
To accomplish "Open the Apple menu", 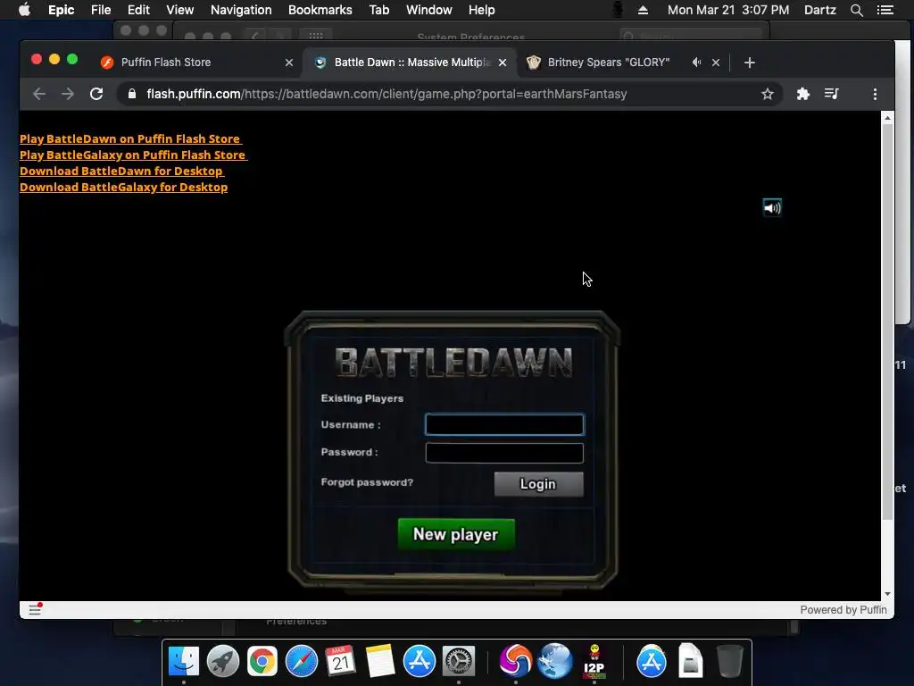I will click(x=24, y=10).
